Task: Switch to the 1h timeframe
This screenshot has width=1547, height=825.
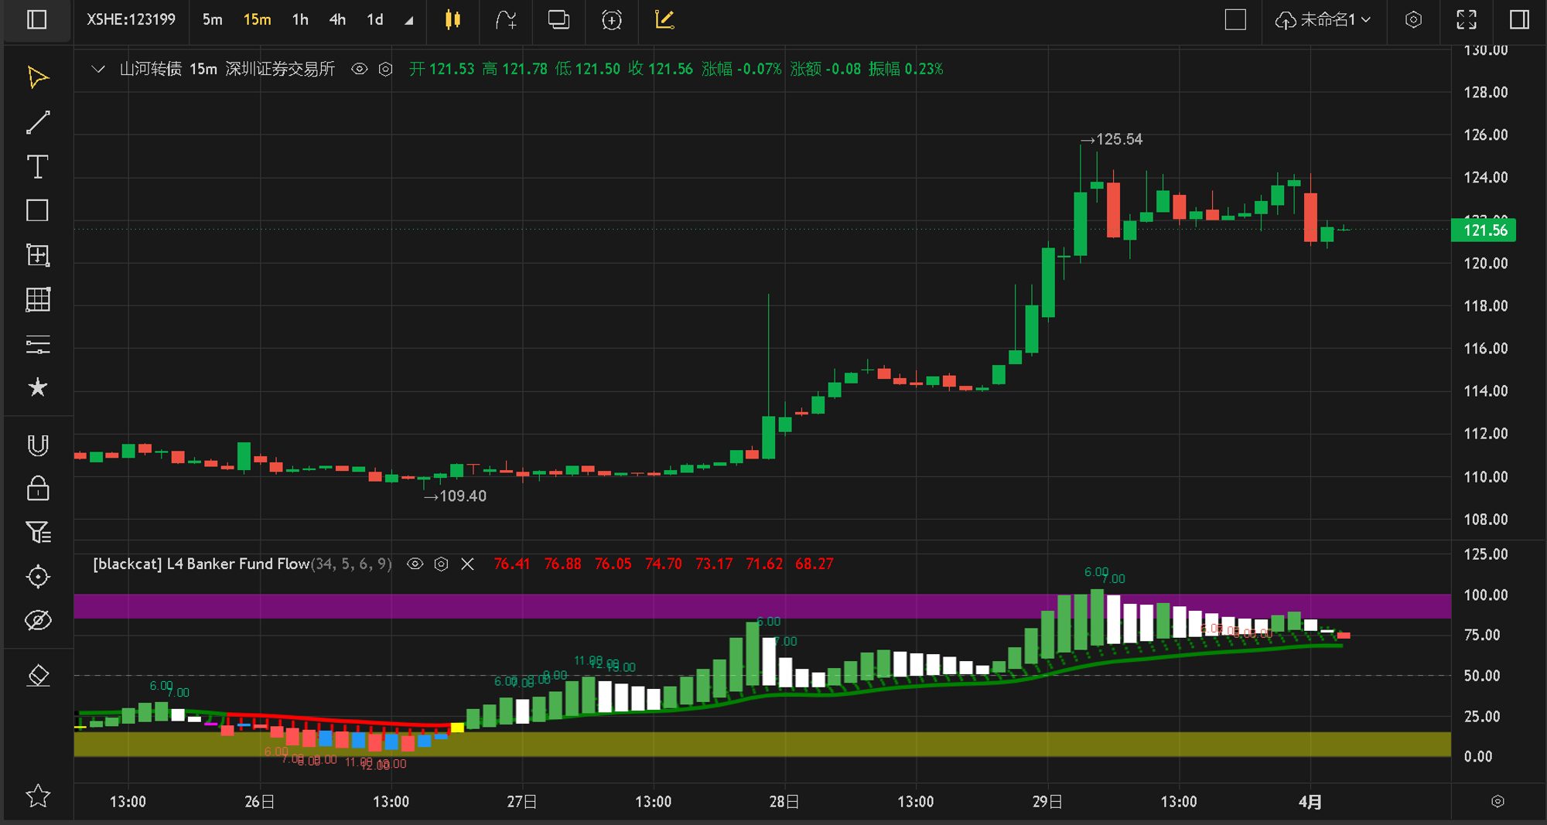Action: pos(300,19)
